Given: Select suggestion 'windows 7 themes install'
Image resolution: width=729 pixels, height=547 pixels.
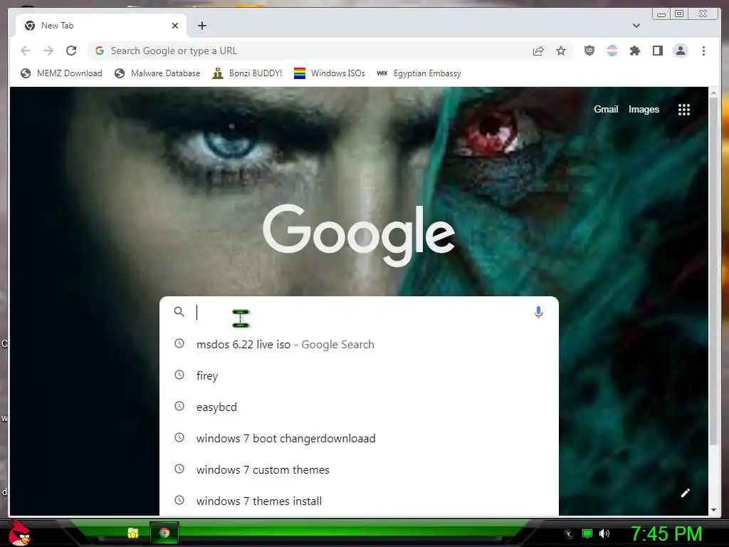Looking at the screenshot, I should coord(359,501).
